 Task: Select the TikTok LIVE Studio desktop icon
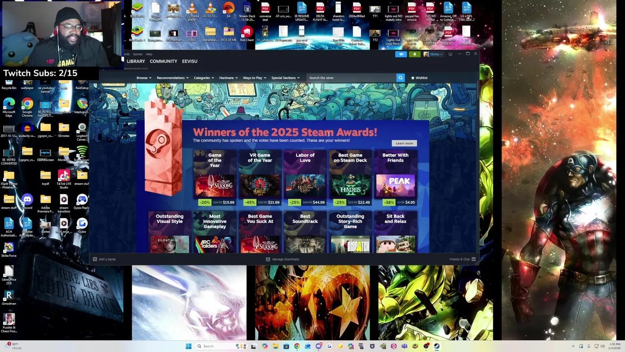point(63,179)
